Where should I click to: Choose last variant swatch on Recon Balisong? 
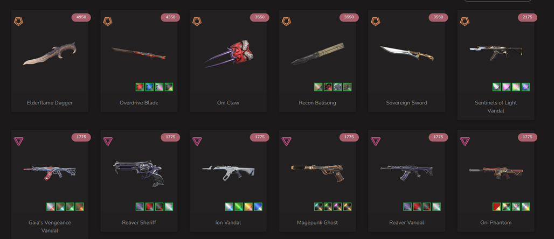pyautogui.click(x=347, y=87)
